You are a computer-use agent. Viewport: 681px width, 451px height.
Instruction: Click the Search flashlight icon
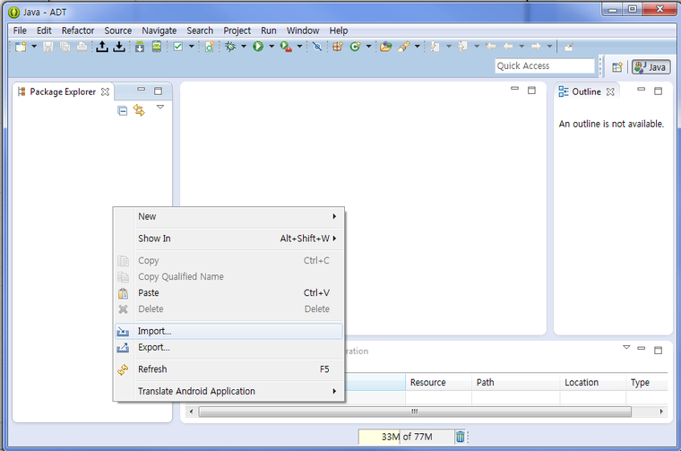tap(403, 47)
